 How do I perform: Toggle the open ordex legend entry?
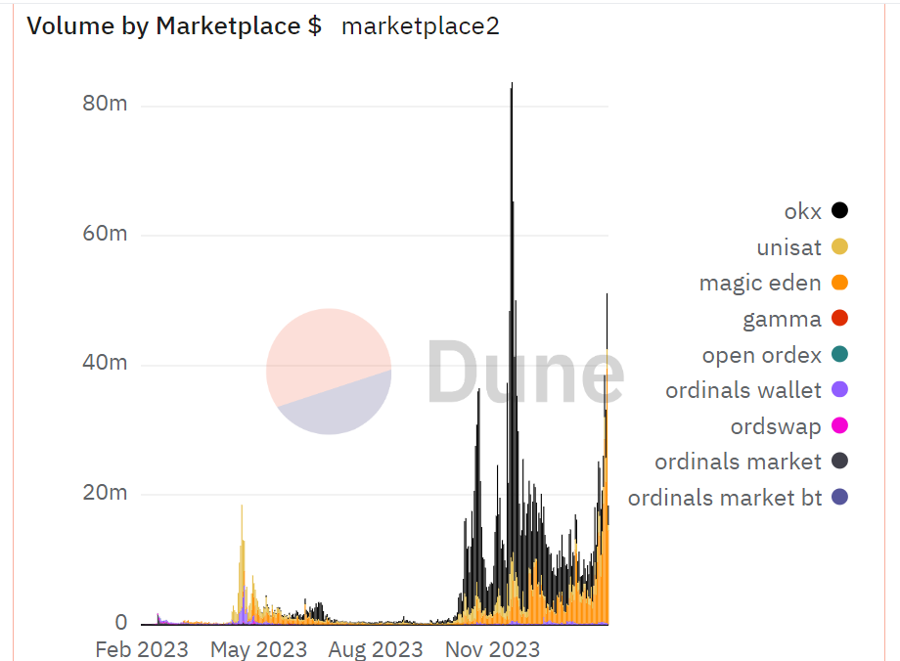pyautogui.click(x=775, y=355)
